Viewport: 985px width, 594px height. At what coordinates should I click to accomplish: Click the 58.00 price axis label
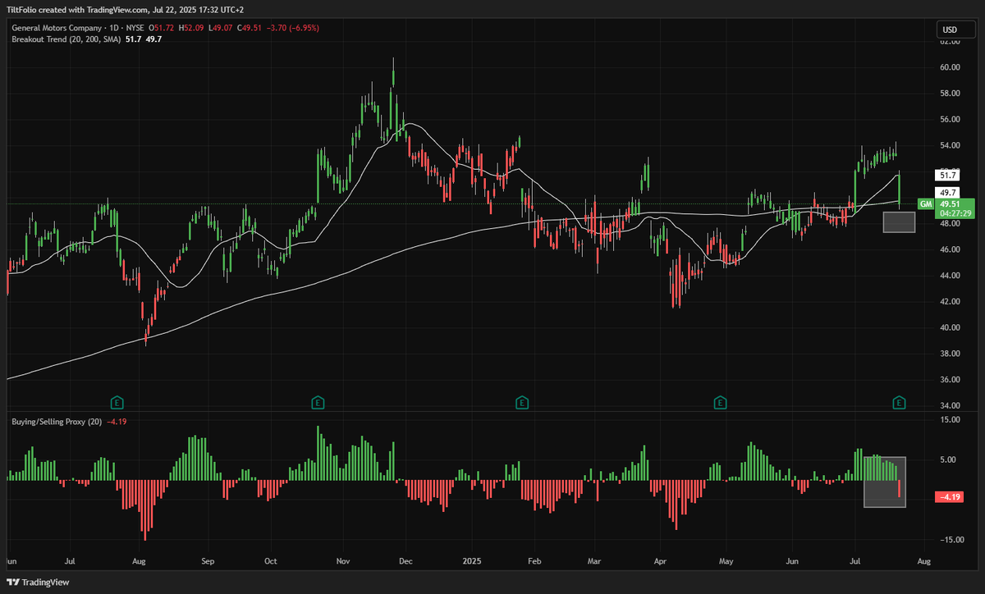(x=950, y=94)
